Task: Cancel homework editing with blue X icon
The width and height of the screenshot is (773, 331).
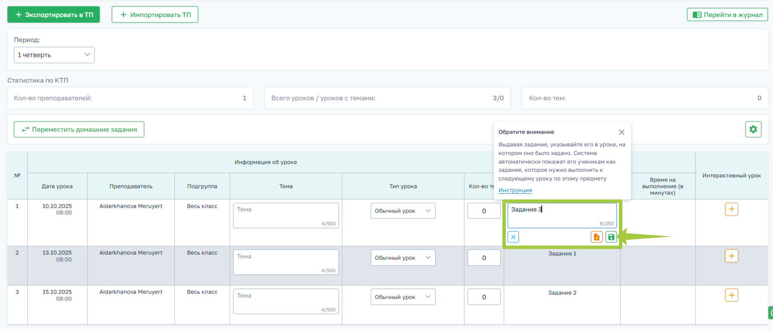Action: 513,237
